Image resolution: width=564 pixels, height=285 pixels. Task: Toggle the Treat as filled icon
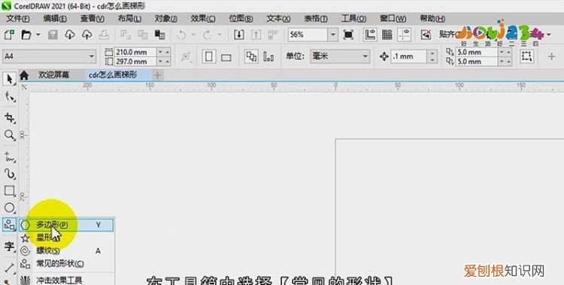[526, 56]
